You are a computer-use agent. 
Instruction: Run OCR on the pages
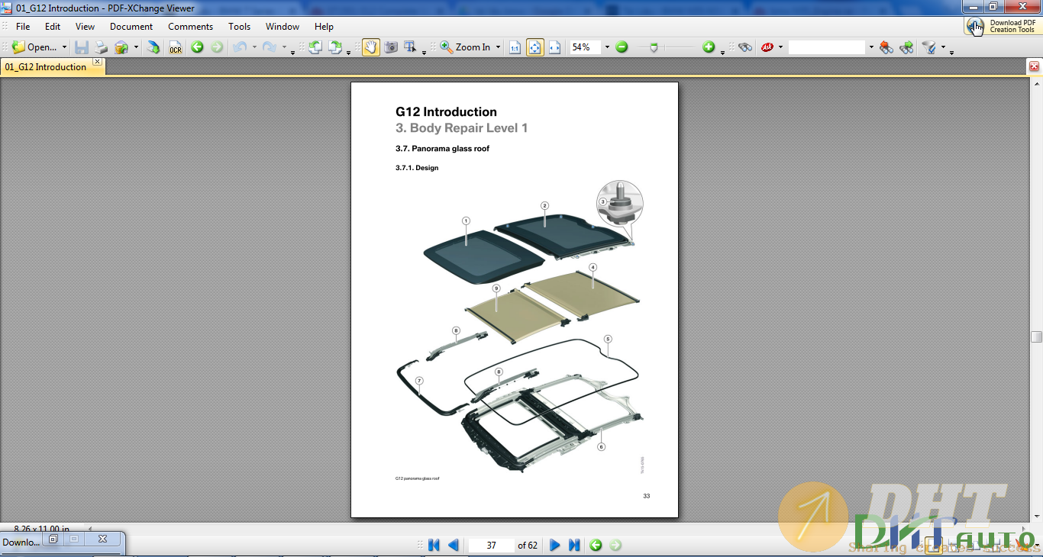176,47
